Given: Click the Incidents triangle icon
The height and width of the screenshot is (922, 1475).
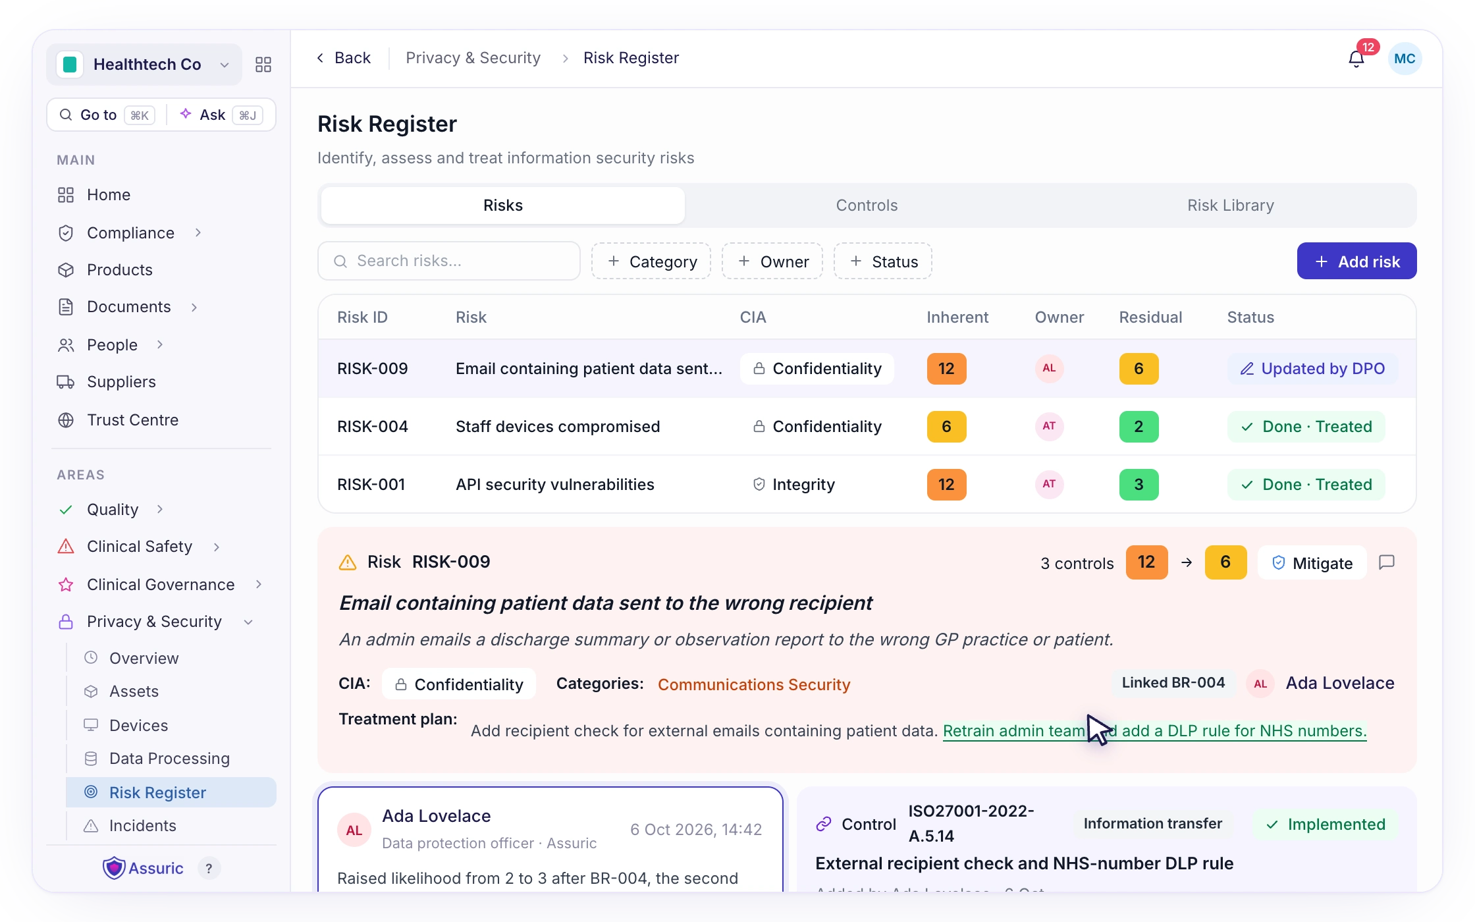Looking at the screenshot, I should [x=91, y=826].
